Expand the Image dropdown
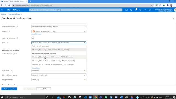The image size is (176, 99). click(x=59, y=31)
